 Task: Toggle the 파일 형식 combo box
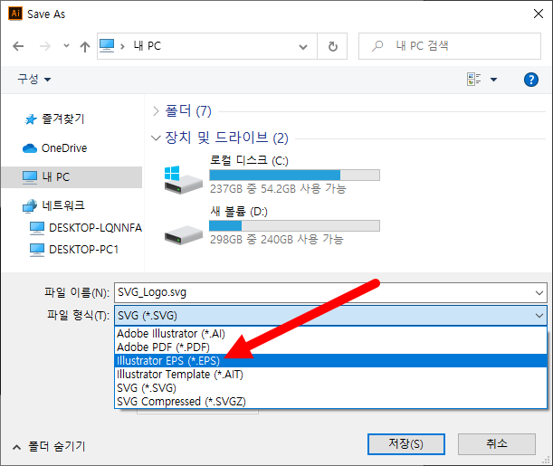330,316
